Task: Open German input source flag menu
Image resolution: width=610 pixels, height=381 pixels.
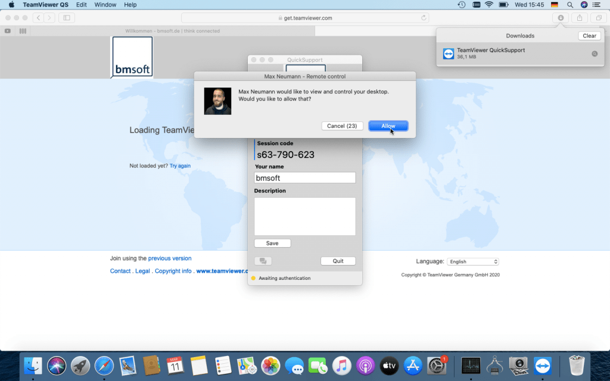Action: pyautogui.click(x=555, y=5)
